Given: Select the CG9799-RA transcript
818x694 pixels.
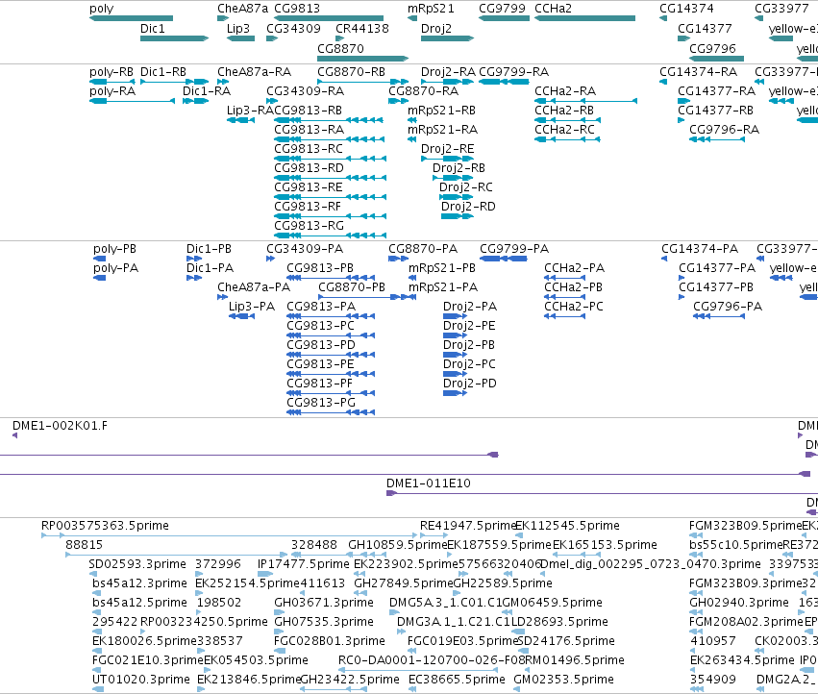Looking at the screenshot, I should pos(504,82).
